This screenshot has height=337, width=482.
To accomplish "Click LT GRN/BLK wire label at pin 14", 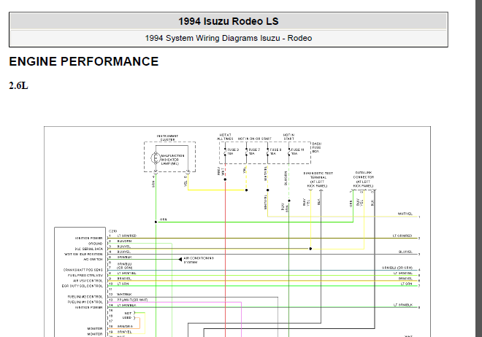I will click(x=126, y=306).
